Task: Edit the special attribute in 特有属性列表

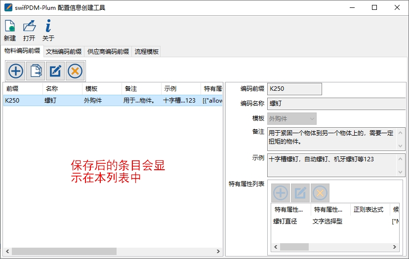Action: (x=300, y=193)
